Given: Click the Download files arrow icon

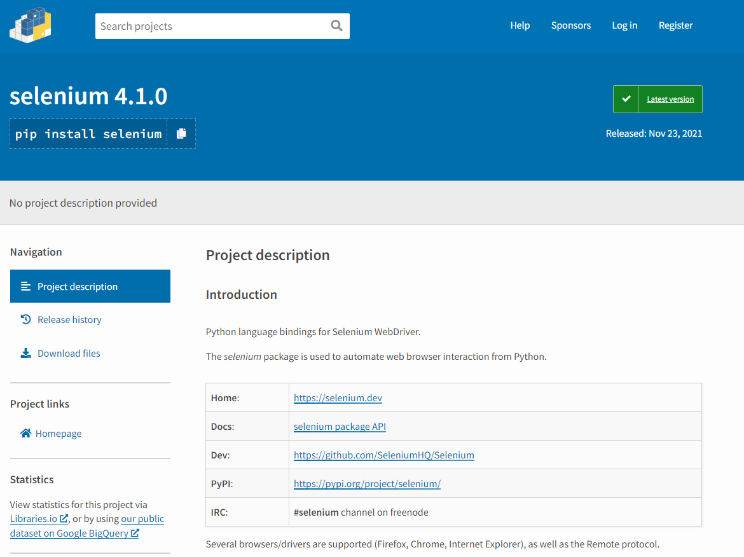Looking at the screenshot, I should click(x=25, y=353).
